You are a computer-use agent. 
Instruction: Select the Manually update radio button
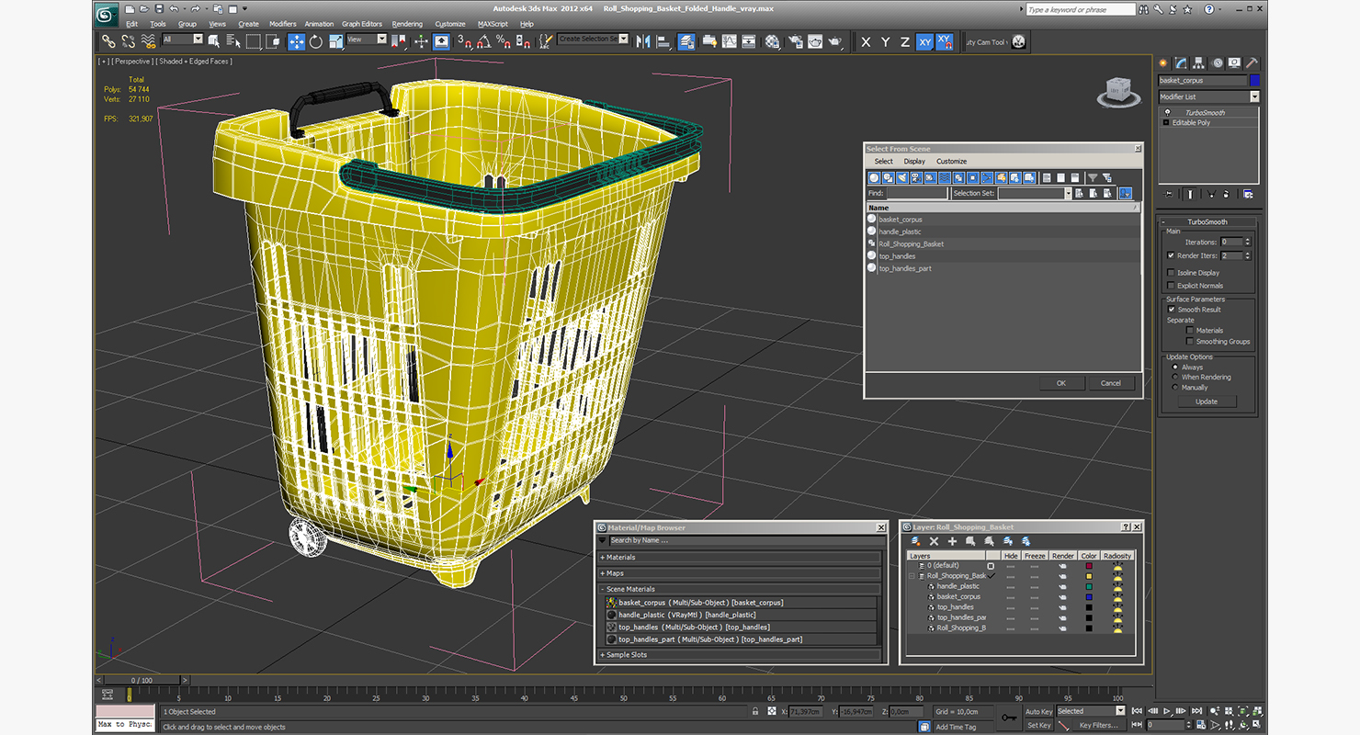tap(1174, 388)
